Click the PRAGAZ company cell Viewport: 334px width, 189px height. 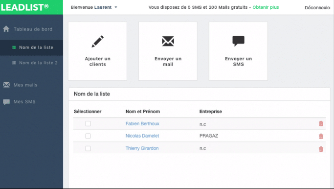pos(209,136)
